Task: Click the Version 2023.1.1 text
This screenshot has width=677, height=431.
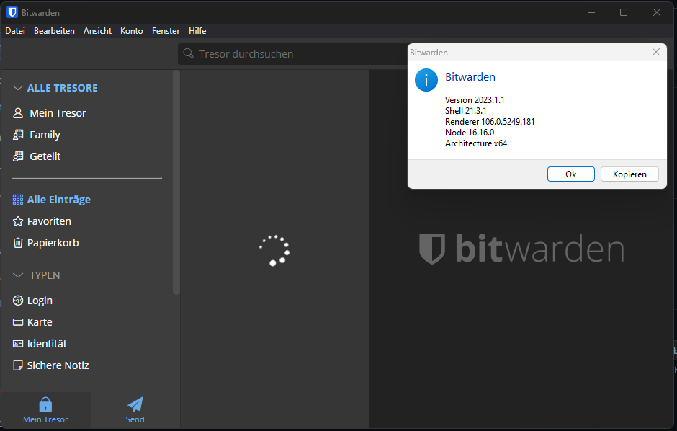Action: point(475,99)
